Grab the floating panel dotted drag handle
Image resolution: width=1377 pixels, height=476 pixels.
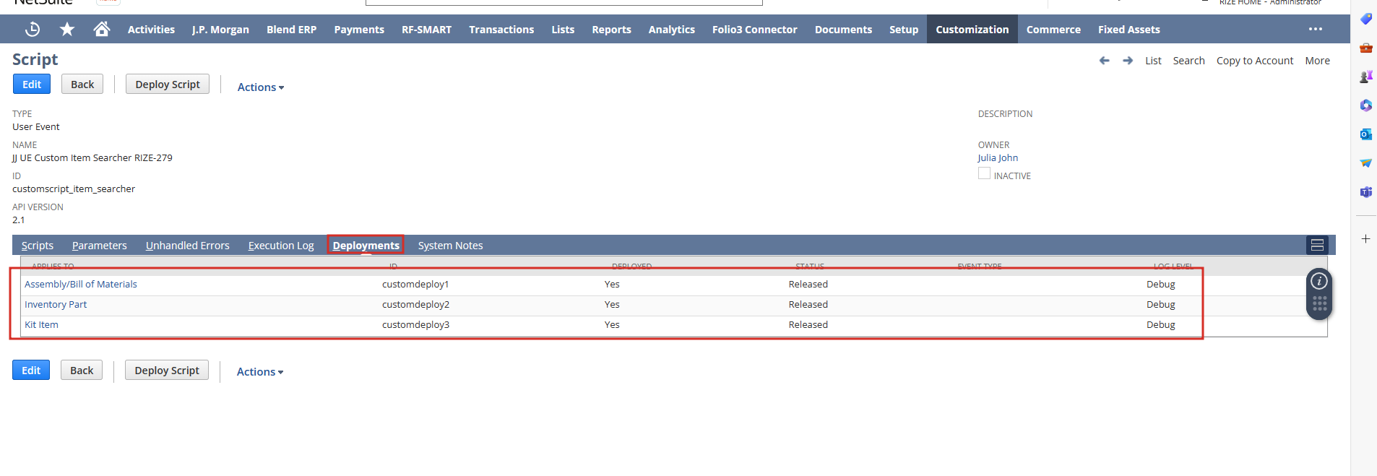click(x=1319, y=304)
